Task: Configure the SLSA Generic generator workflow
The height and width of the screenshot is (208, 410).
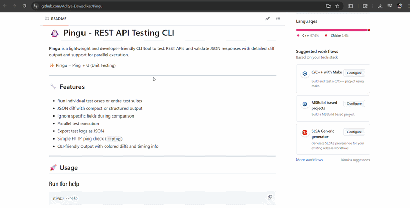Action: (x=354, y=132)
